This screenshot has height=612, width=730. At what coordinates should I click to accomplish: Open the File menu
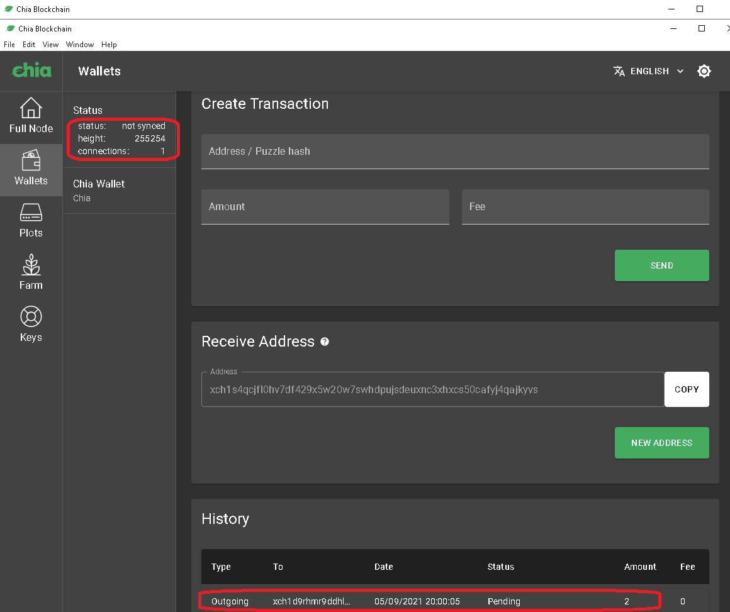click(x=9, y=45)
